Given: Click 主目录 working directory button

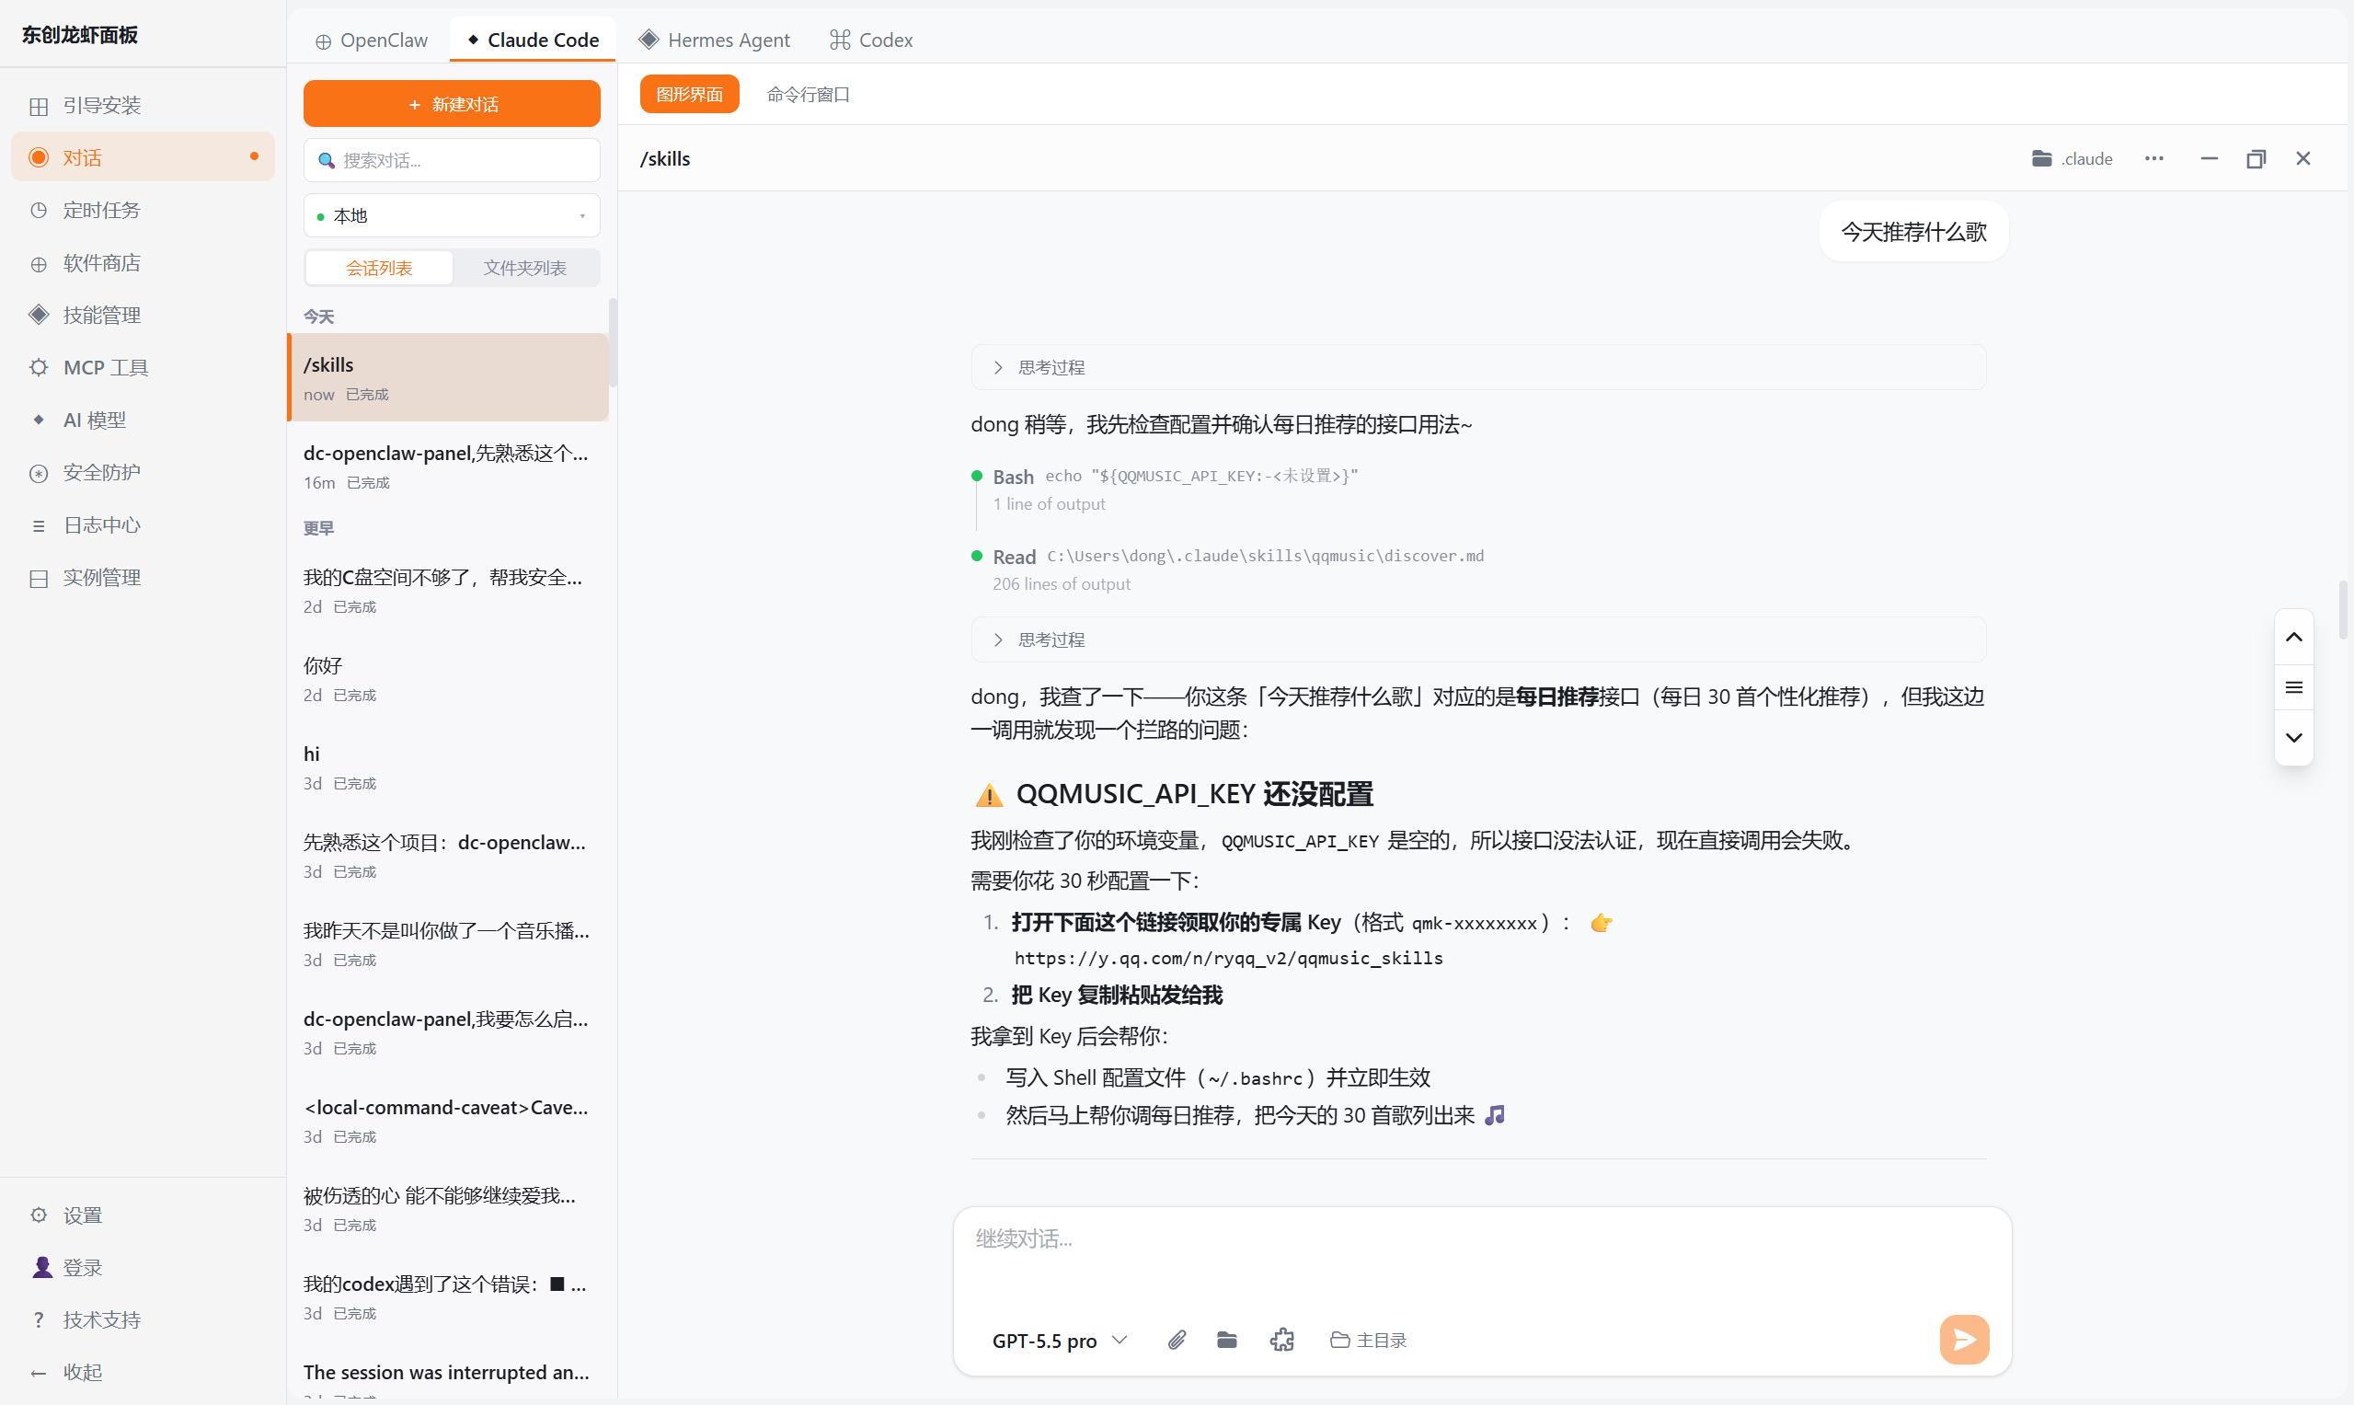Looking at the screenshot, I should (1368, 1340).
